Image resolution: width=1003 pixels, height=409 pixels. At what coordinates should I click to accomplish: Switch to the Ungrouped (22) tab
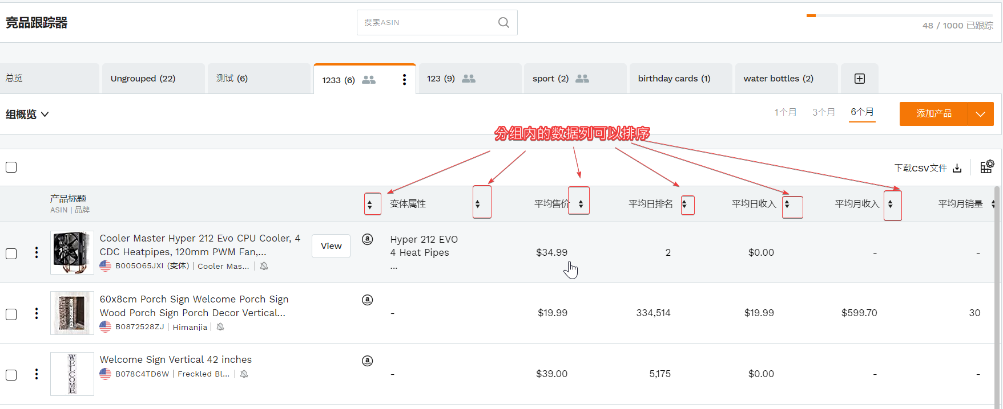click(x=143, y=79)
